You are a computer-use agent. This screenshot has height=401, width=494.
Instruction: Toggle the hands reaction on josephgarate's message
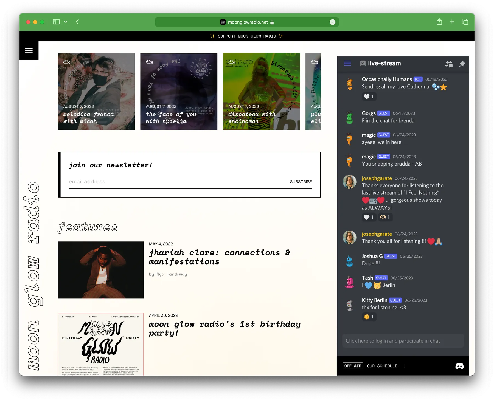point(385,217)
